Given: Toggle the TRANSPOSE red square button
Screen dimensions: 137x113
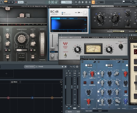Looking at the screenshot, I should (x=92, y=82).
